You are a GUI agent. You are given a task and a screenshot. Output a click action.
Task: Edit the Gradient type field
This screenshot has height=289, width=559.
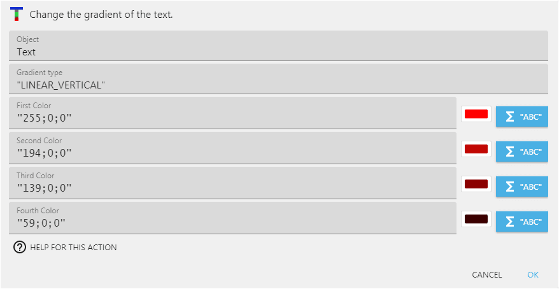(278, 80)
